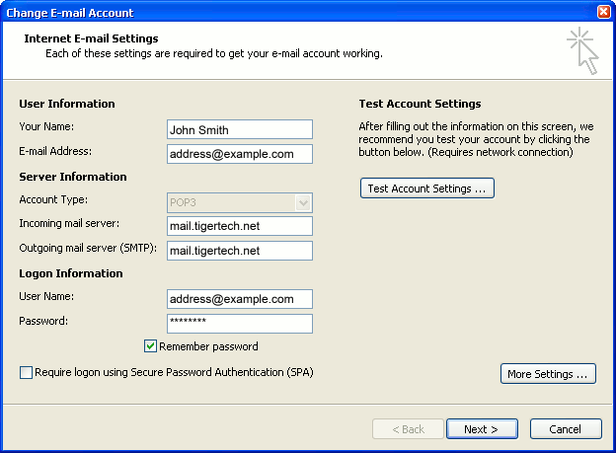Enable Secure Password Authentication (SPA) checkbox
Screen dimensions: 616x453
point(26,372)
